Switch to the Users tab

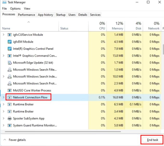72,15
